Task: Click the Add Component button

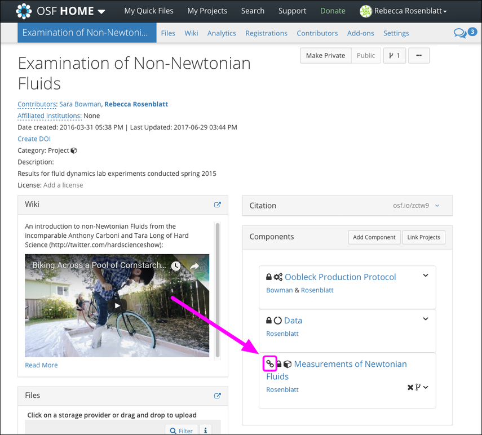Action: click(x=374, y=237)
